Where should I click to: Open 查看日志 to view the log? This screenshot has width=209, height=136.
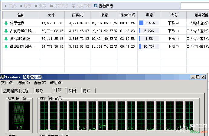tap(104, 6)
